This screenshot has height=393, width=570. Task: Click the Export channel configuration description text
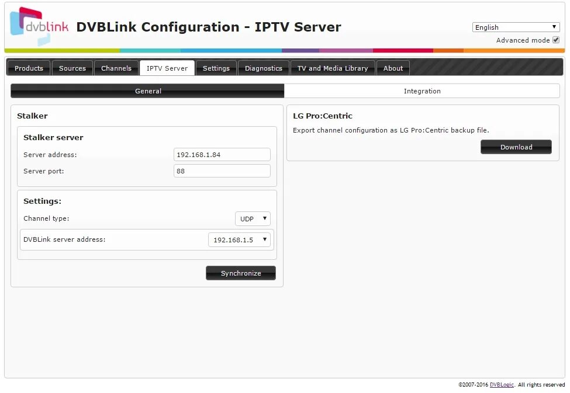[x=391, y=130]
